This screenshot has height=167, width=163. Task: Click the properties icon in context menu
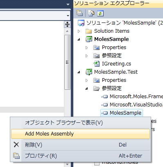[16, 156]
